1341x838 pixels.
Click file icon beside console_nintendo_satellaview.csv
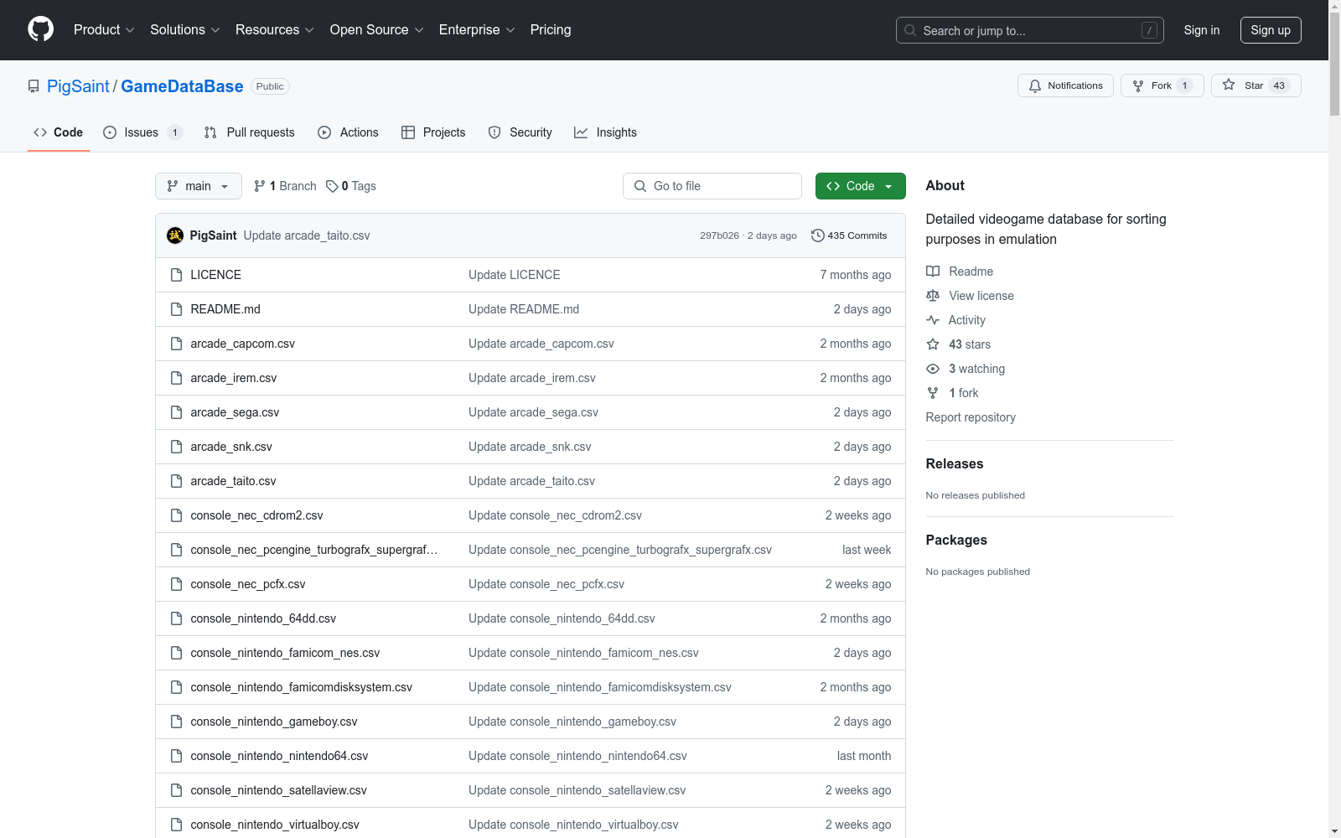tap(176, 790)
